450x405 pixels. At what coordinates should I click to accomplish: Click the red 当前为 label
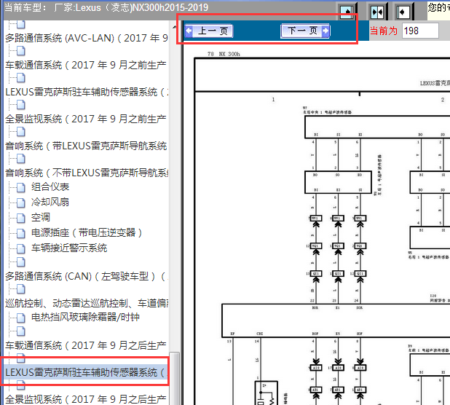(384, 31)
